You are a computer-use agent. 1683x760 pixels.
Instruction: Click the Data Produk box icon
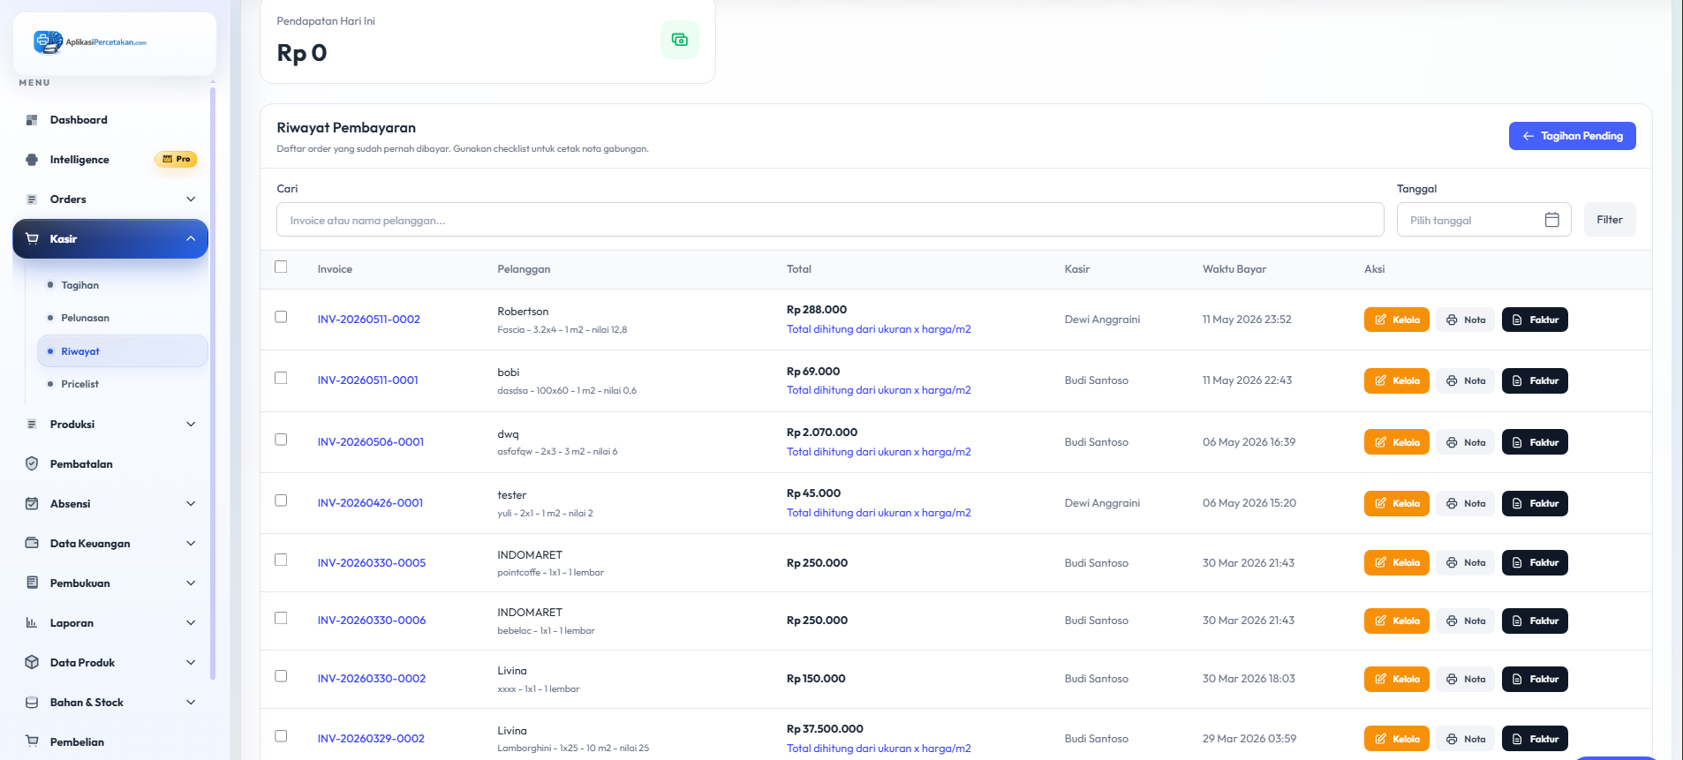click(32, 663)
